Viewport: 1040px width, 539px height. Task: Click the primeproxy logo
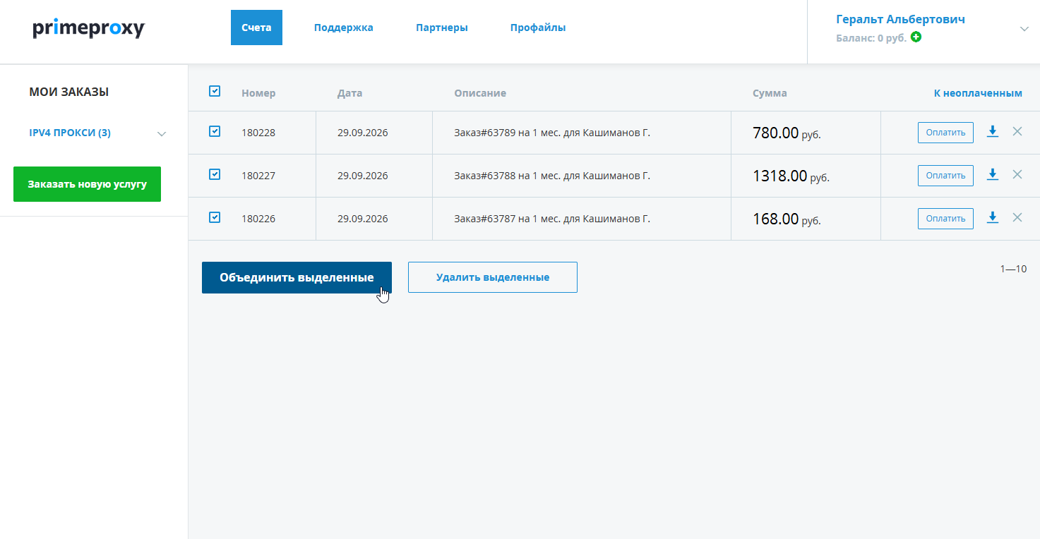tap(89, 28)
